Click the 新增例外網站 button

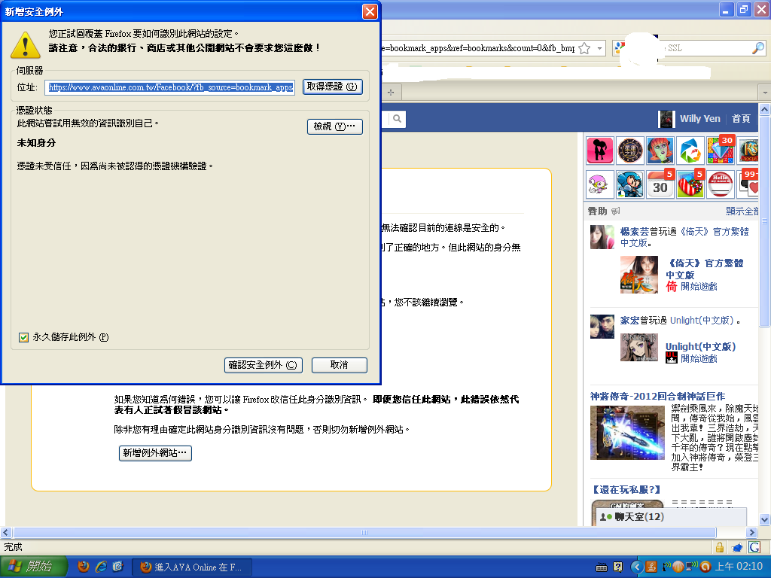(x=155, y=453)
